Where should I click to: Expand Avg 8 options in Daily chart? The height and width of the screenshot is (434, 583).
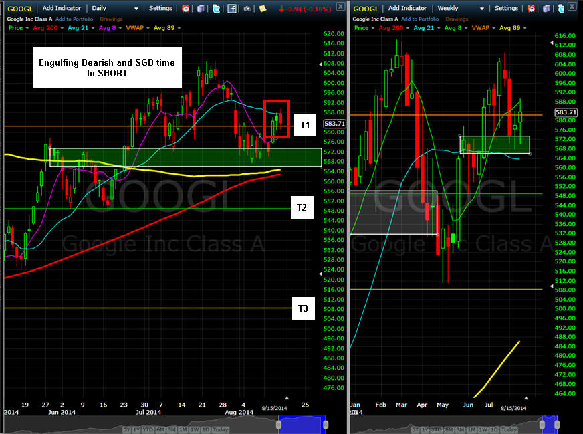(120, 28)
